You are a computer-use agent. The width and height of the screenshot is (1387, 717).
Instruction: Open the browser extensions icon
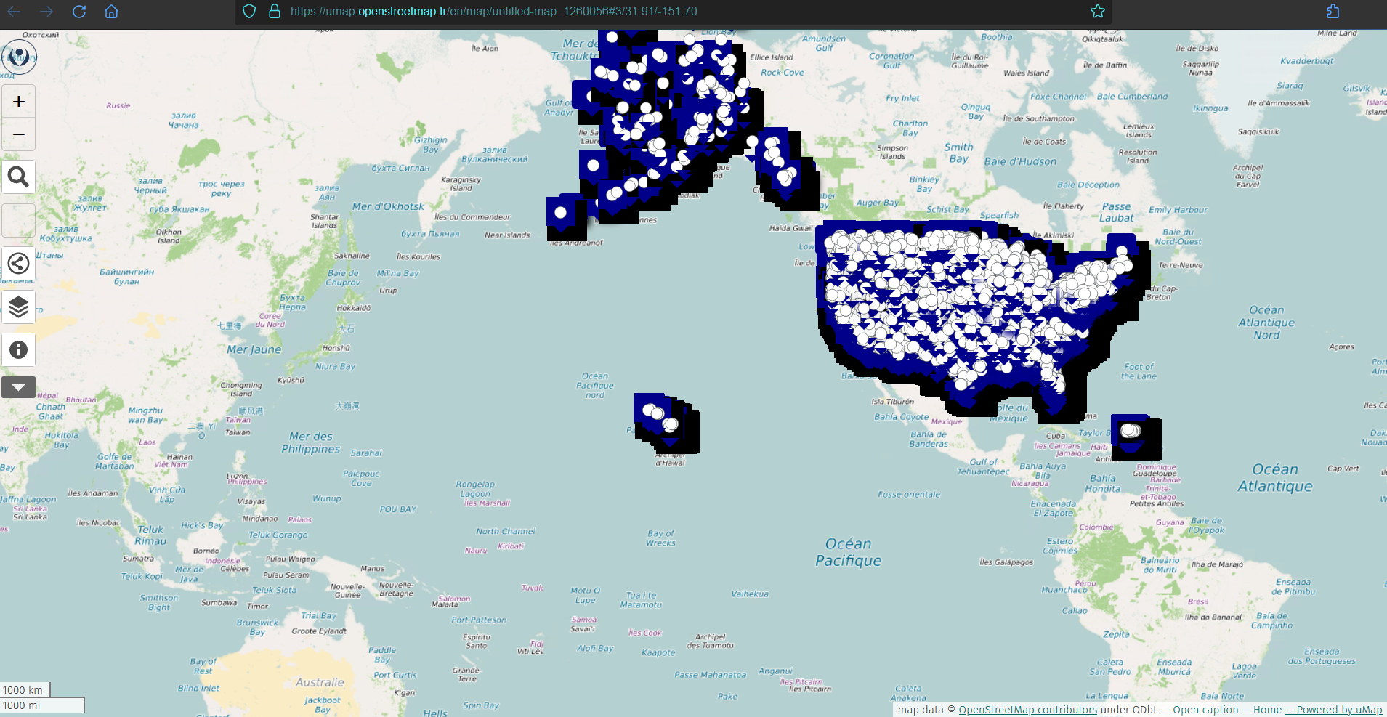click(1333, 12)
